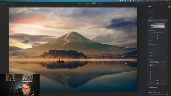Screen dimensions: 171x96
Task: Open the Help menu
Action: click(x=33, y=1)
